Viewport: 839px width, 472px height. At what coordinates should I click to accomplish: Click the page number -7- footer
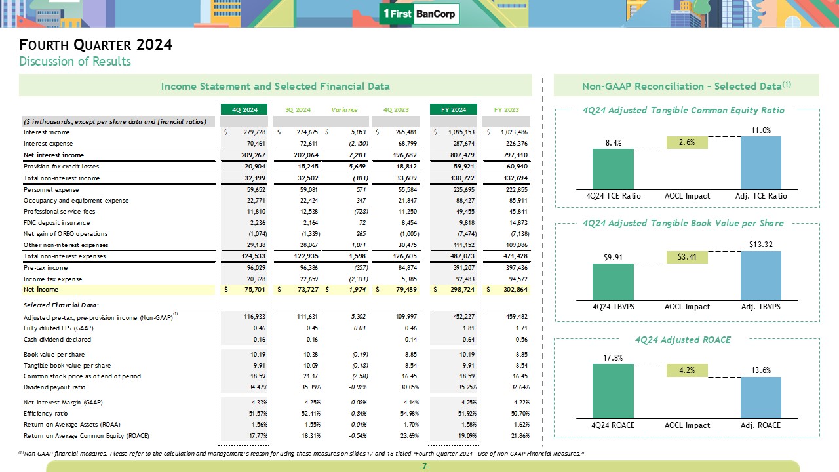pos(423,466)
